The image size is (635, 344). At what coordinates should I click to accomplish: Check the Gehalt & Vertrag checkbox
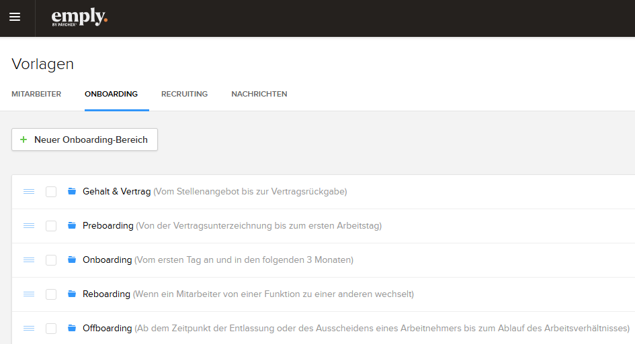(x=51, y=192)
